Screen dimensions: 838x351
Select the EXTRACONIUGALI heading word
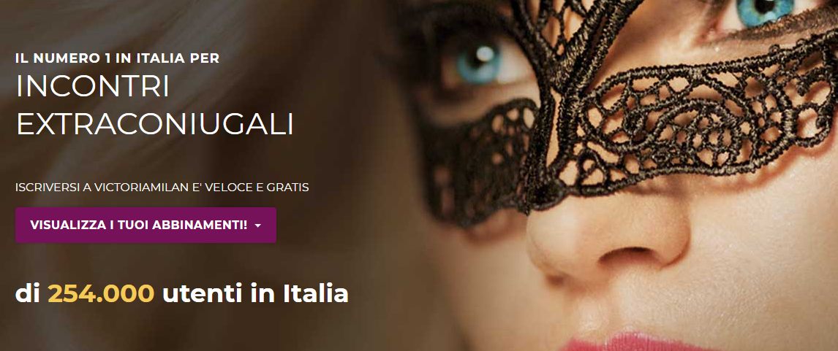(155, 124)
